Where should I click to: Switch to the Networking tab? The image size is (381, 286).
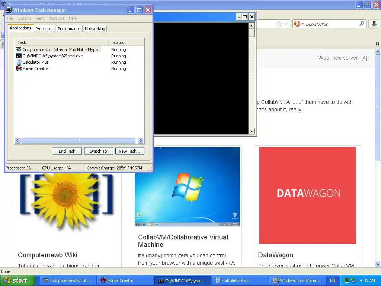click(95, 28)
